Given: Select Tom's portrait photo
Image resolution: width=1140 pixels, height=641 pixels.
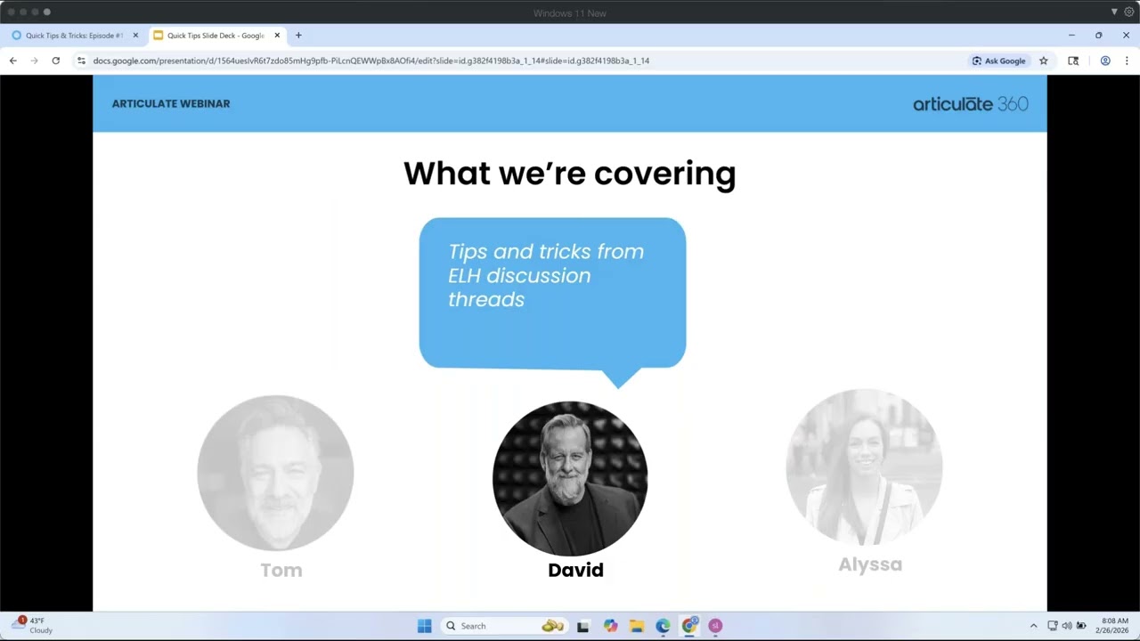Looking at the screenshot, I should click(275, 473).
